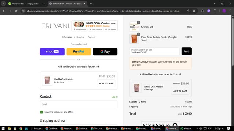Click the Pumpkin Spice protein powder thumbnail

pyautogui.click(x=134, y=39)
